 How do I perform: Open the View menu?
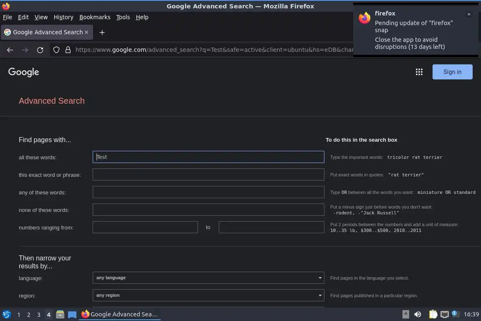click(41, 17)
